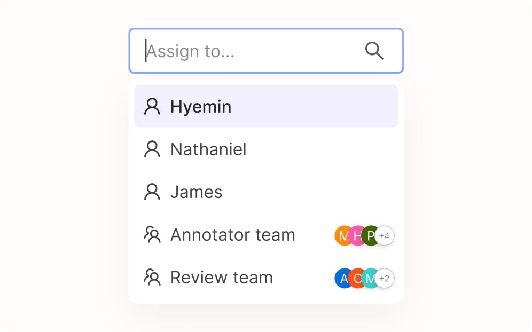
Task: Click the red-orange C avatar
Action: click(356, 278)
